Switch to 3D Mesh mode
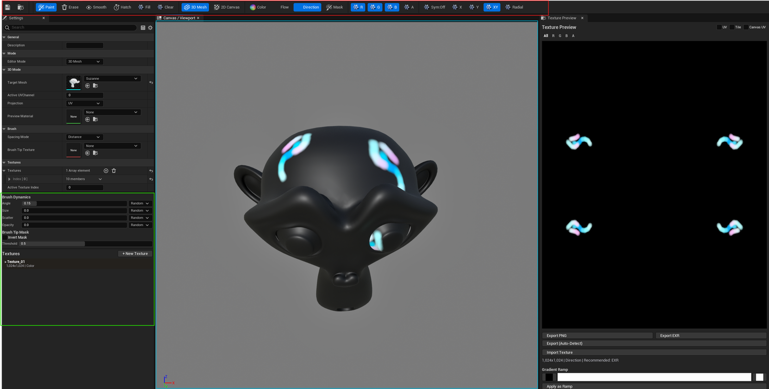 tap(195, 7)
